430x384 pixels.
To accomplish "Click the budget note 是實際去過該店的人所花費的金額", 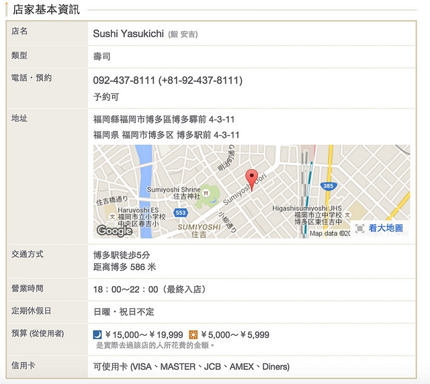I will click(155, 345).
